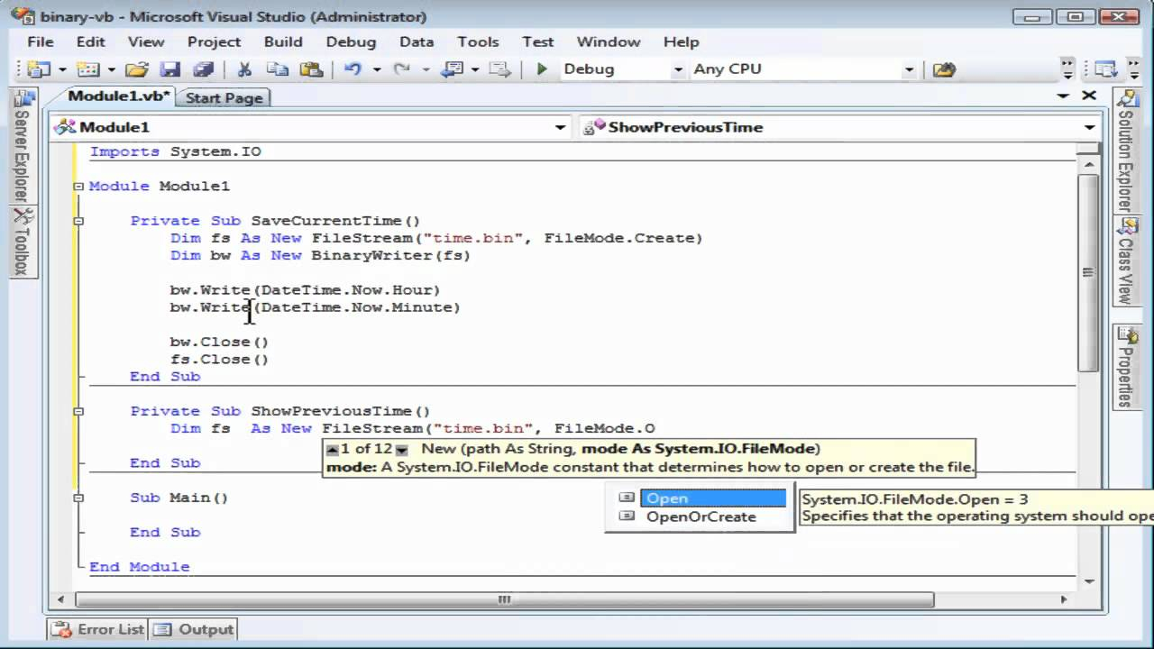Open the Help menu
Screen dimensions: 1154x649
[682, 41]
